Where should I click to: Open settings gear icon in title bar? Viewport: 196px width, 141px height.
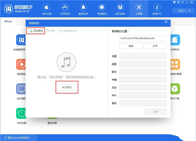[178, 2]
